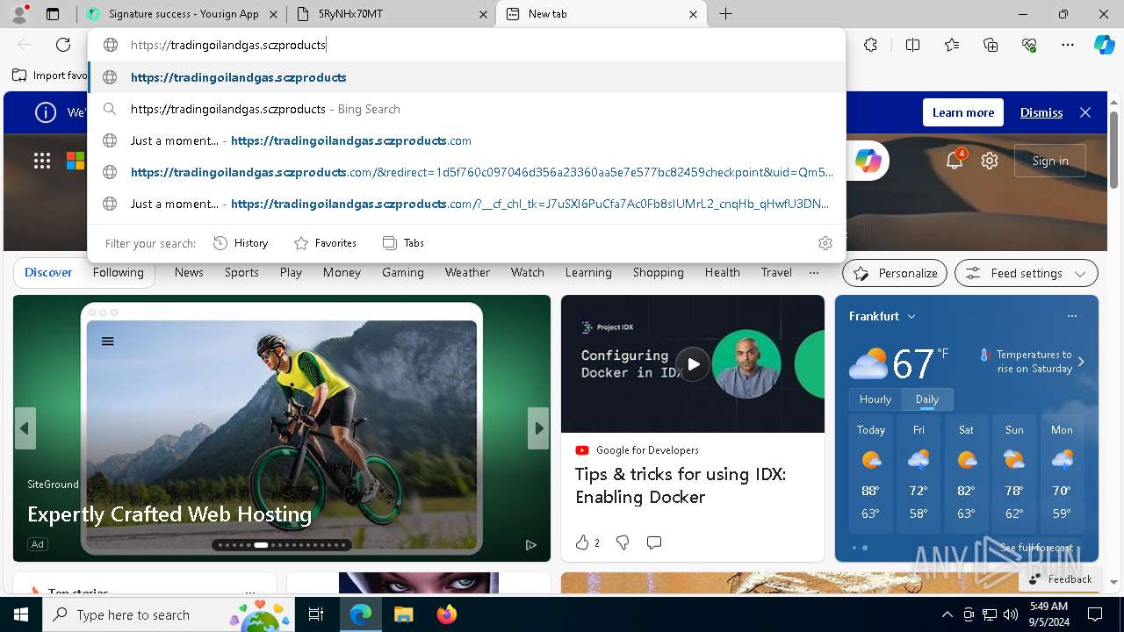Open Microsoft Edge from the taskbar
This screenshot has width=1124, height=632.
(x=361, y=614)
